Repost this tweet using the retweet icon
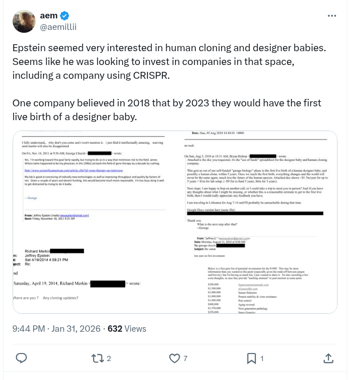 pos(98,358)
